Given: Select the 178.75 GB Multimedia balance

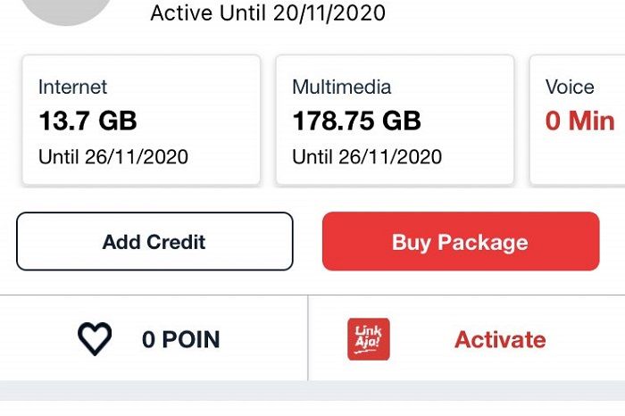Looking at the screenshot, I should click(x=357, y=121).
